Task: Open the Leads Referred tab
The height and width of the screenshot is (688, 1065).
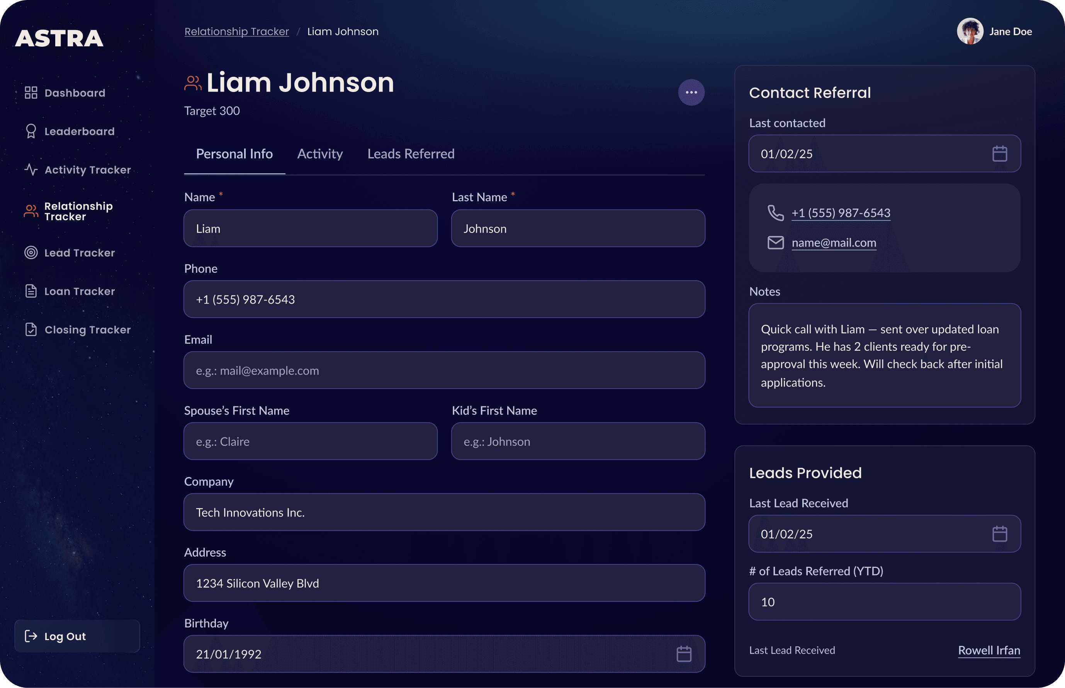Action: coord(411,154)
